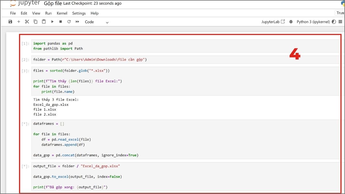Click the files = sorted code line
The width and height of the screenshot is (345, 194).
coord(71,70)
